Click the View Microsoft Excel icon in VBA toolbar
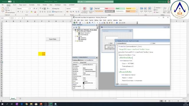189x106 pixels. 74,23
